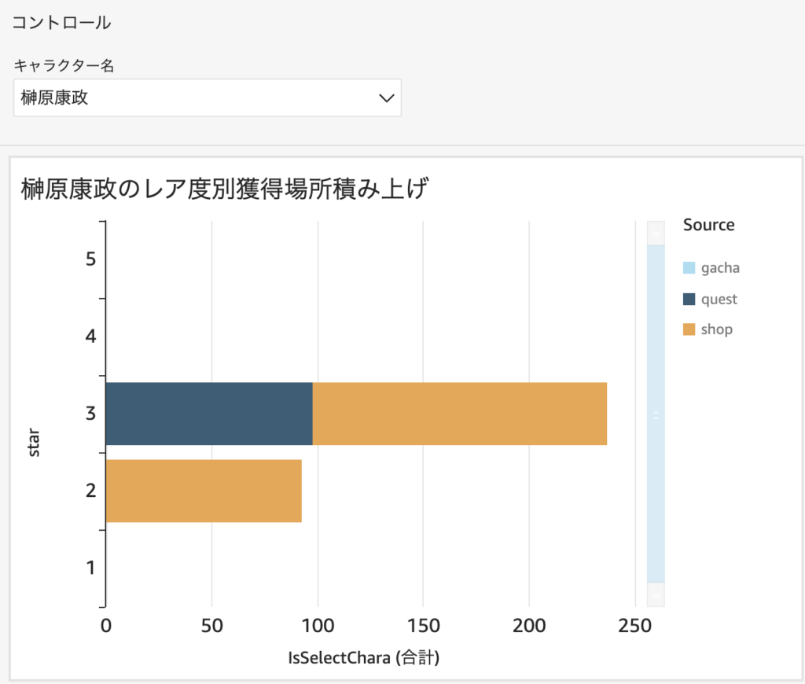Click the quest legend label
Screen dimensions: 805x684
click(719, 300)
